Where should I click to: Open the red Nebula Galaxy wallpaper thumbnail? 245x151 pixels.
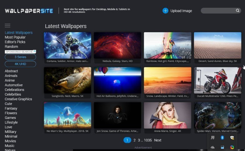[x=117, y=45]
